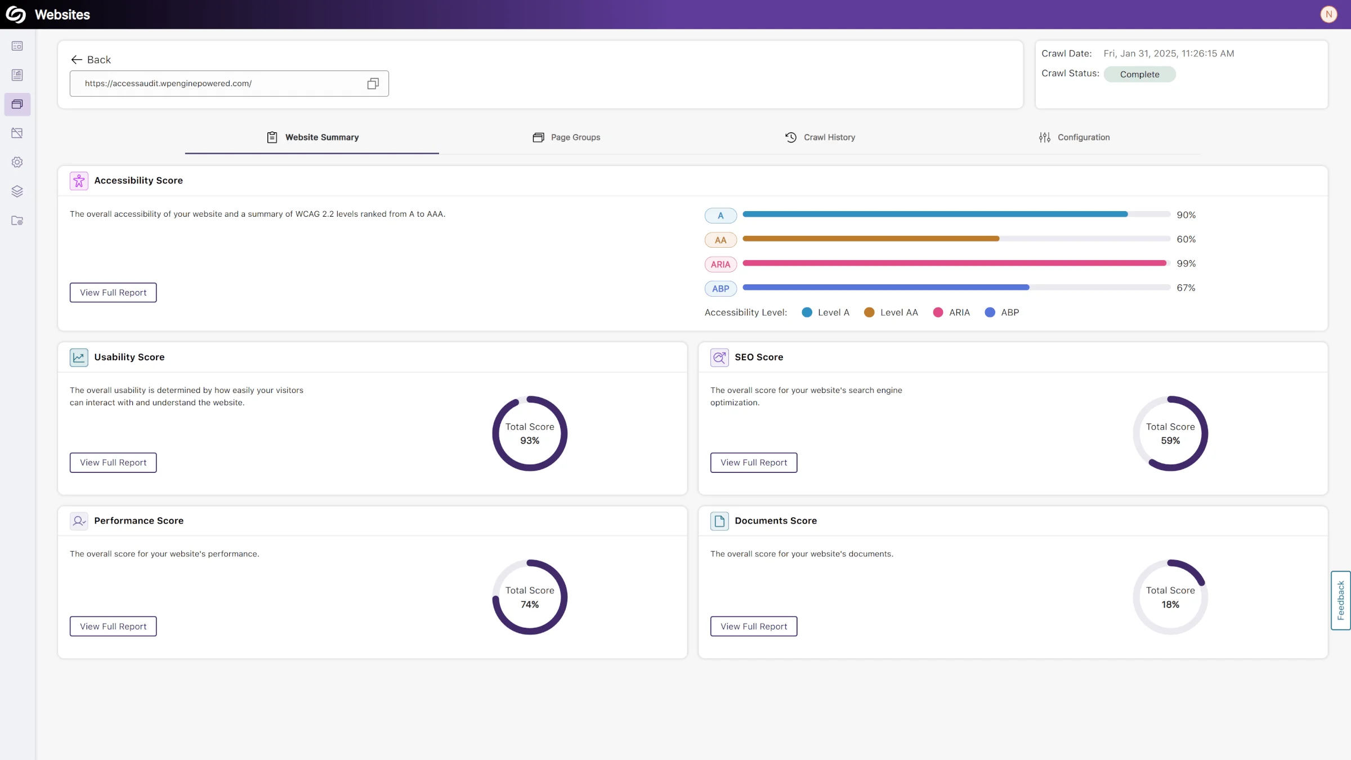Screen dimensions: 1351x760
Task: Click the AA level badge
Action: (721, 240)
